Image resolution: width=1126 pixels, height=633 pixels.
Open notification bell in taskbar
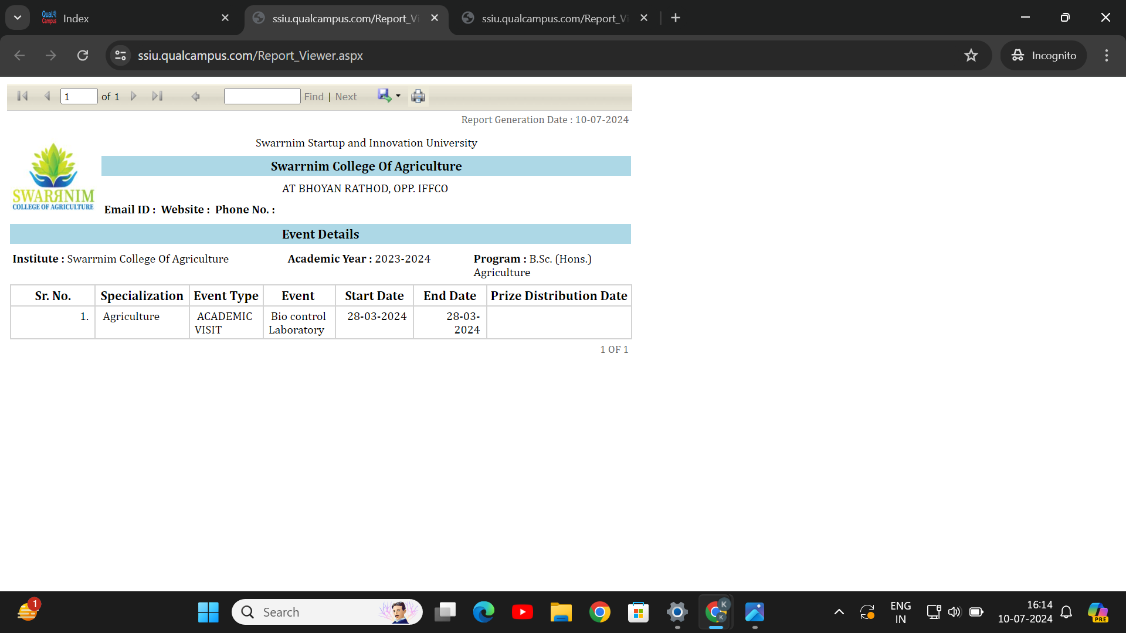tap(1067, 612)
